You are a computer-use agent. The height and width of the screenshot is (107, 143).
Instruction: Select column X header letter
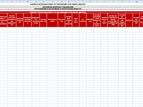(x=113, y=2)
